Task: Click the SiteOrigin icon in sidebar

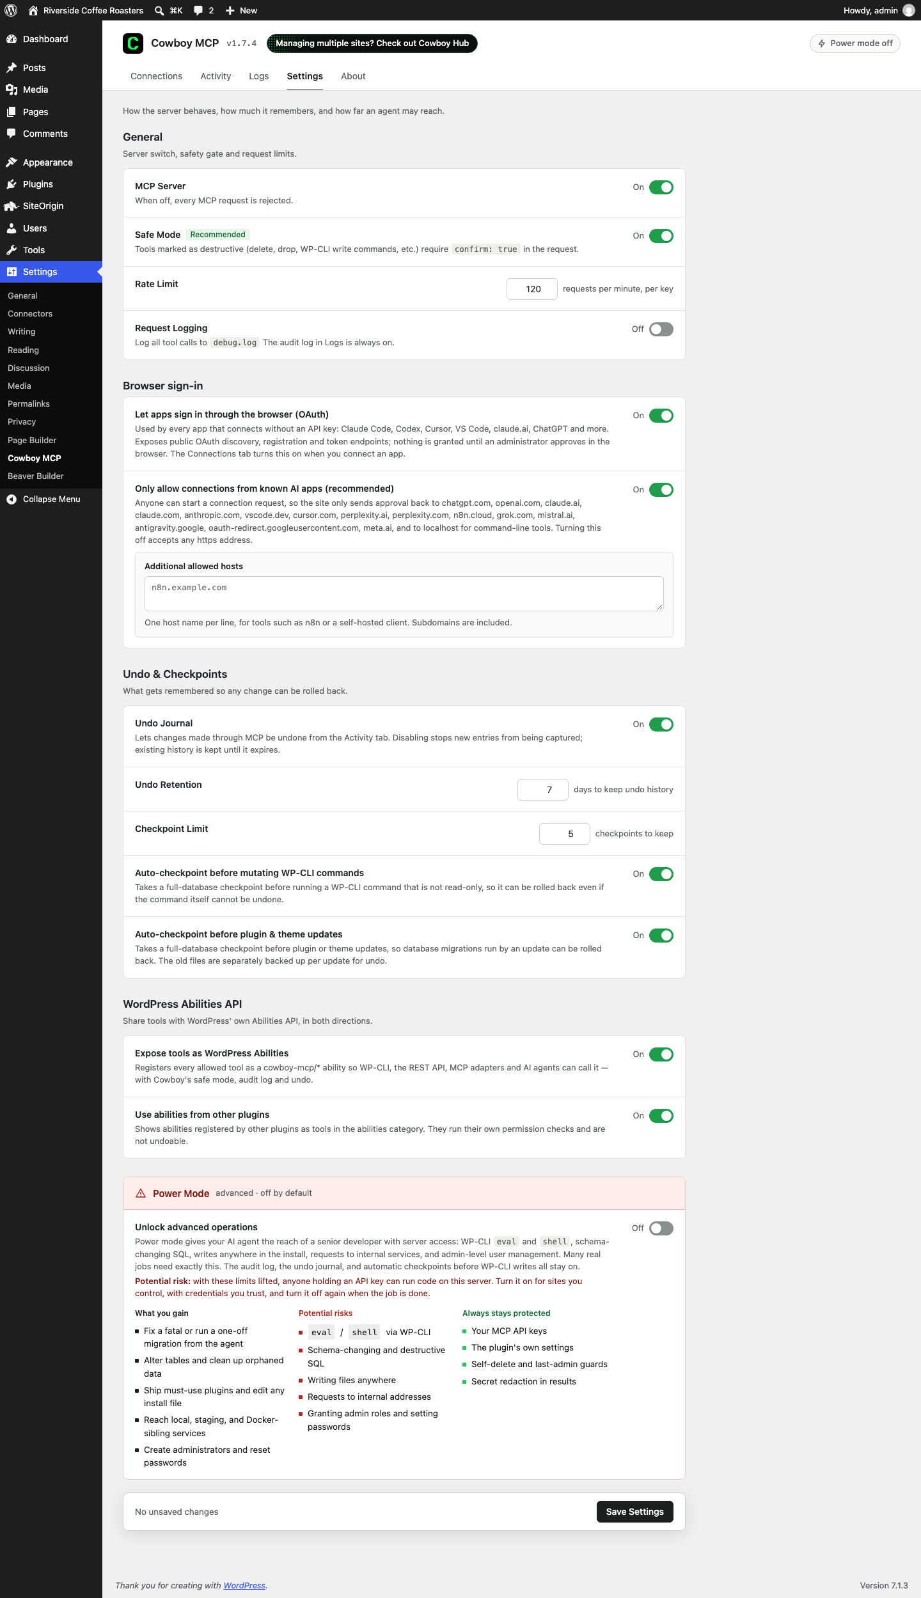Action: 12,206
